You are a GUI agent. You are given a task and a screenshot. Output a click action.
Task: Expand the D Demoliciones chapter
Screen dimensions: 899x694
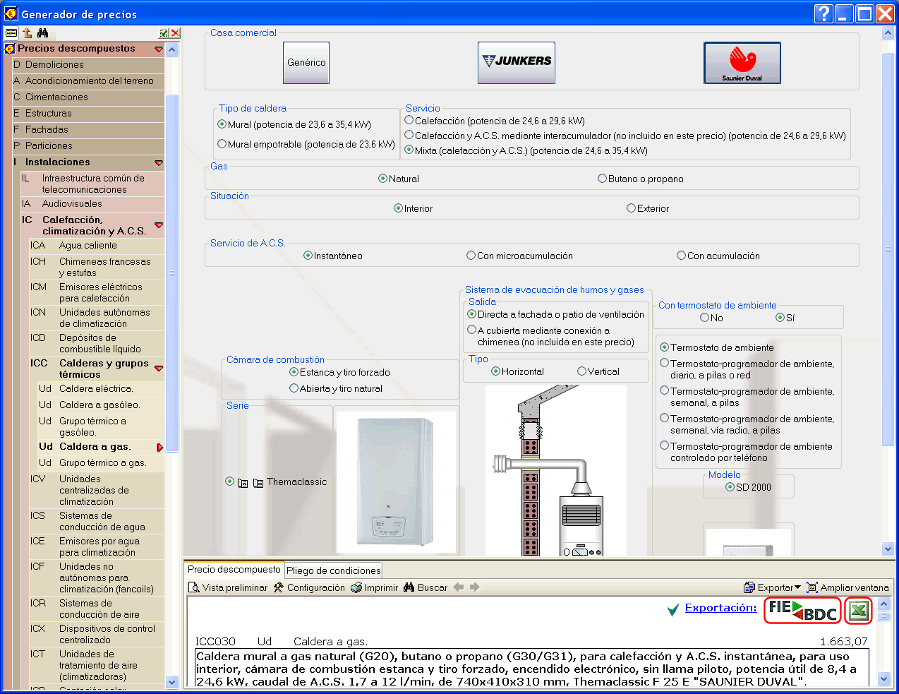tap(88, 65)
